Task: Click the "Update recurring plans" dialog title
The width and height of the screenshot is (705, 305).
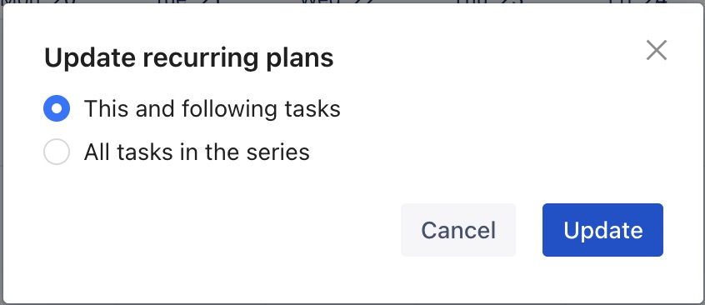Action: point(189,58)
